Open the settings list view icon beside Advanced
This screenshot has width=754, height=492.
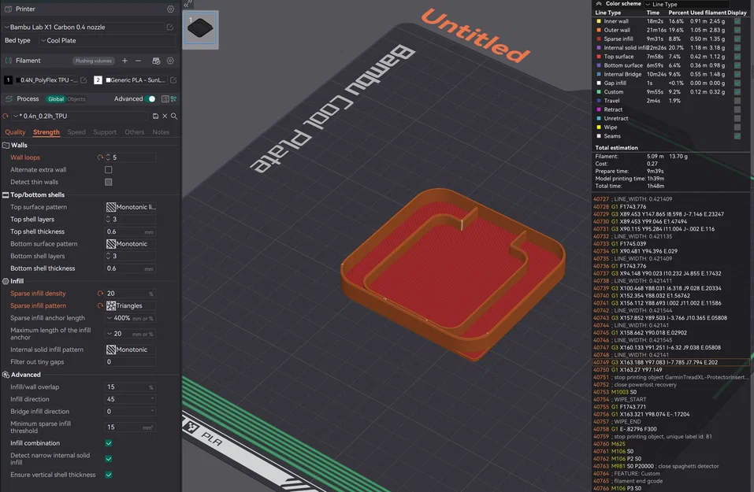(x=165, y=99)
